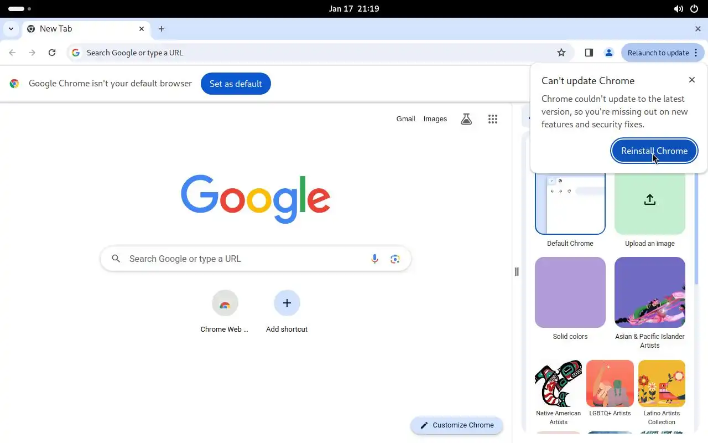This screenshot has height=443, width=708.
Task: Search by image with Lens icon
Action: 395,259
